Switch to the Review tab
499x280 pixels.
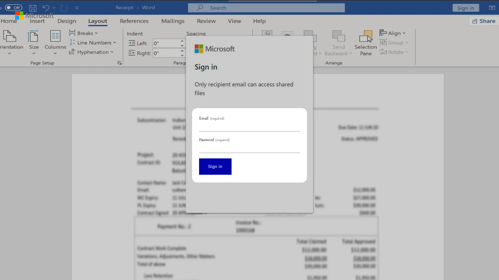pos(206,21)
